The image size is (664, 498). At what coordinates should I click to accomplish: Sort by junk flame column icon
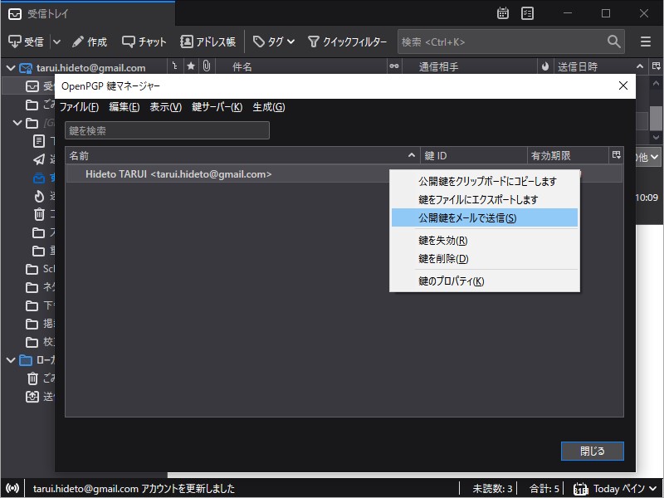[545, 66]
